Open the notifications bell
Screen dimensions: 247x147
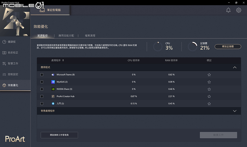click(228, 10)
